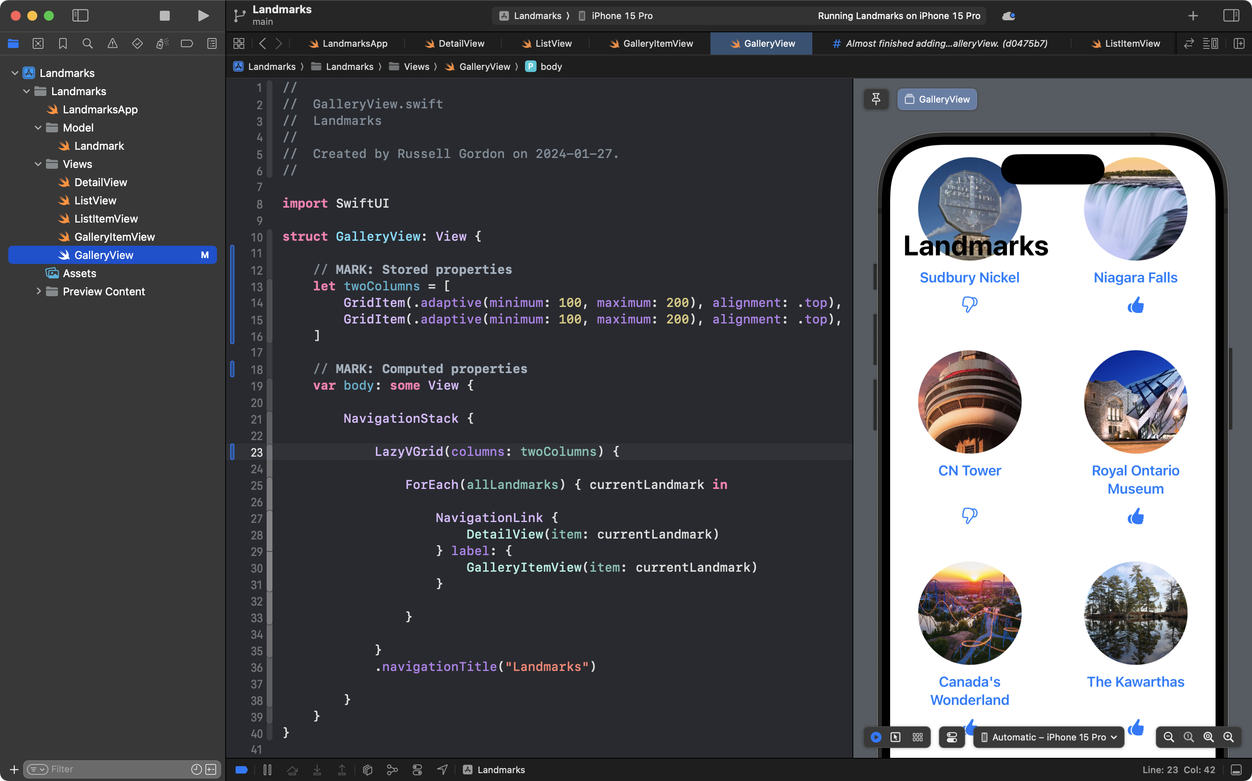This screenshot has width=1252, height=781.
Task: Open the Test navigator checkmark diamond icon
Action: (x=137, y=43)
